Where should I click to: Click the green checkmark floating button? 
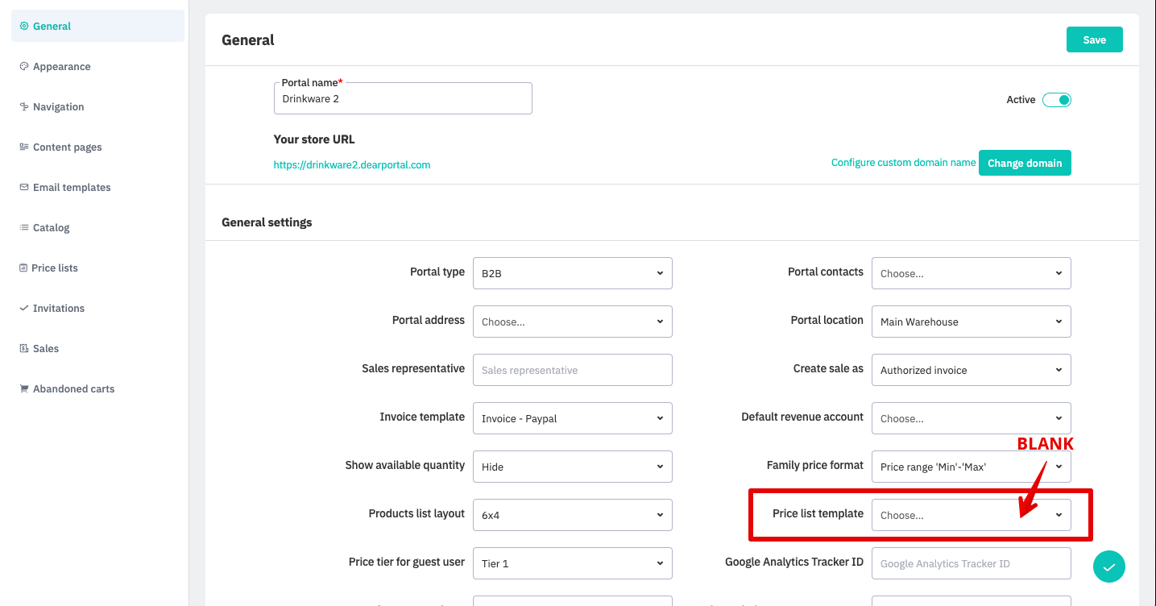tap(1108, 567)
